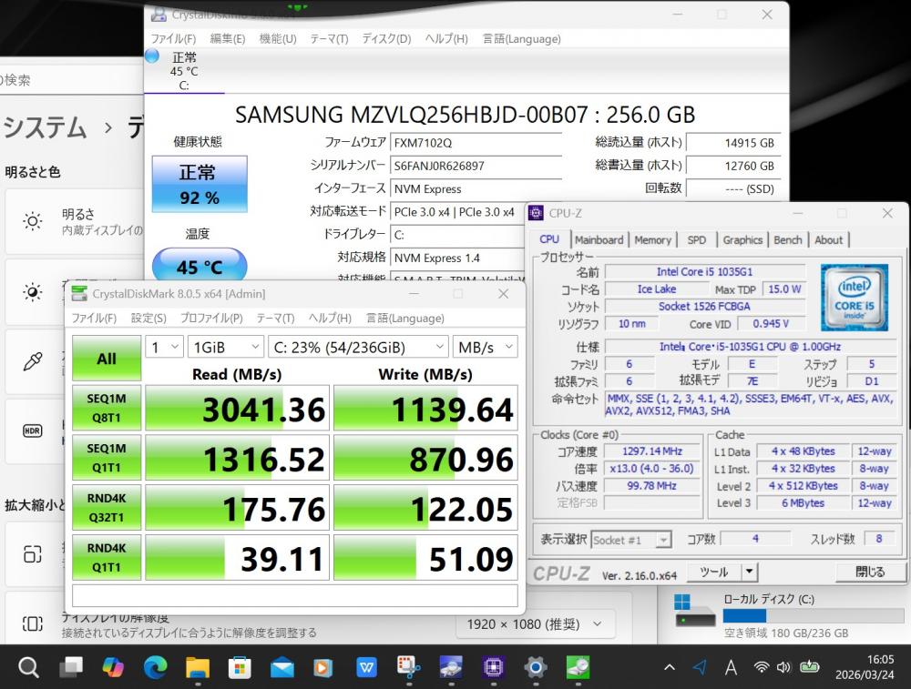911x689 pixels.
Task: Run the SEQ1M Q1T1 test
Action: (107, 458)
